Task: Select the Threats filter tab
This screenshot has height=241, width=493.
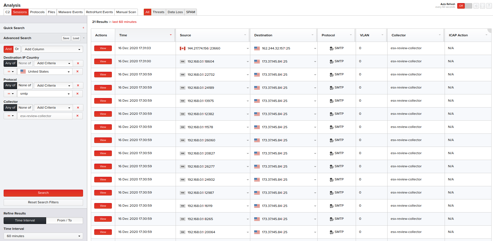Action: (x=158, y=12)
